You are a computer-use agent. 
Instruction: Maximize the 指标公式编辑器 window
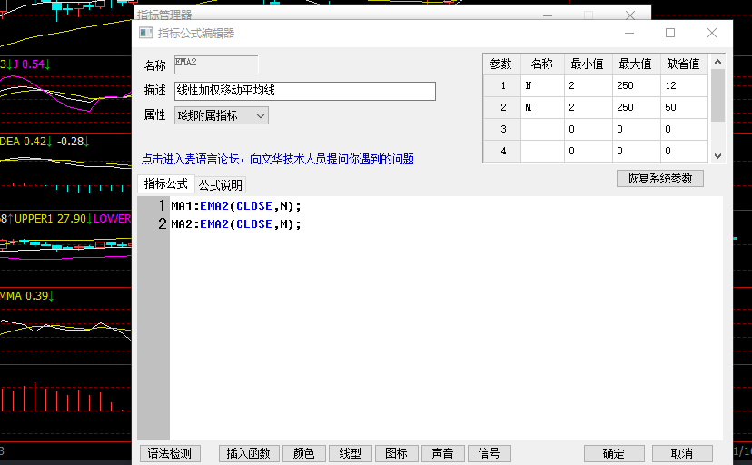tap(670, 33)
